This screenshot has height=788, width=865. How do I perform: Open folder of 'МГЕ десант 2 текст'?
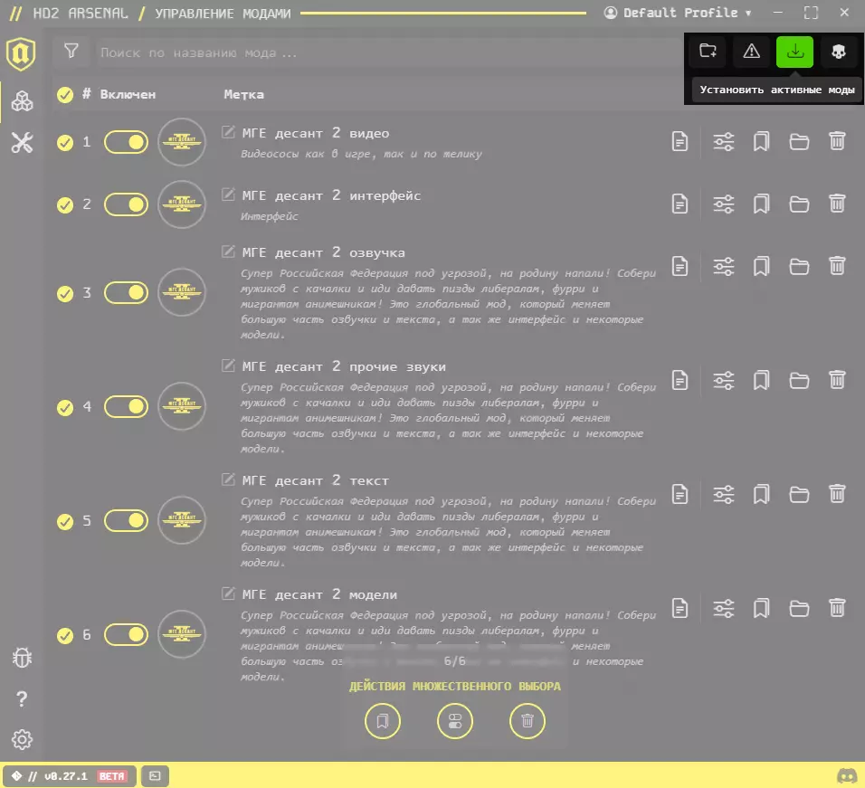click(799, 495)
